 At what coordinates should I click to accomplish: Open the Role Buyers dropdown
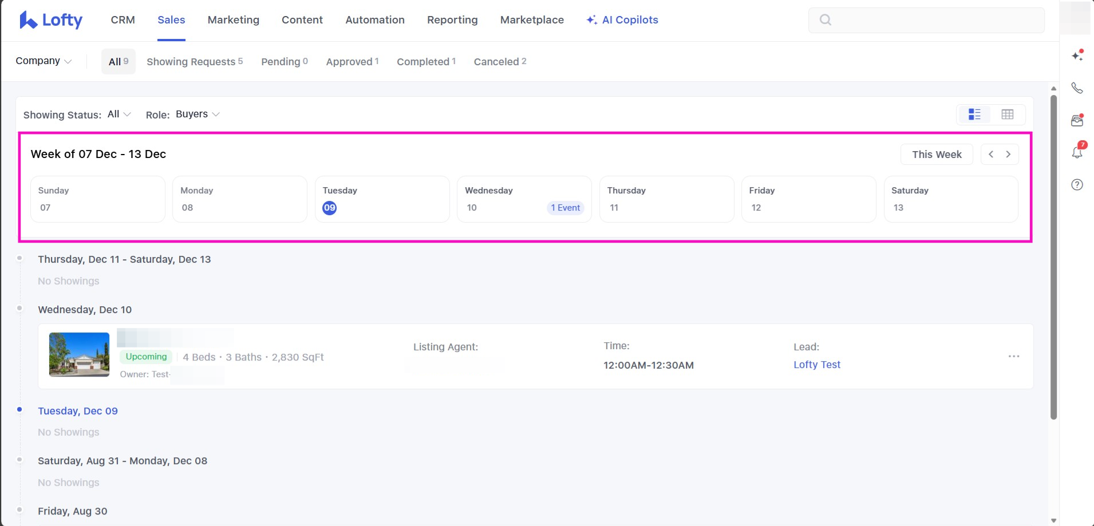click(198, 114)
